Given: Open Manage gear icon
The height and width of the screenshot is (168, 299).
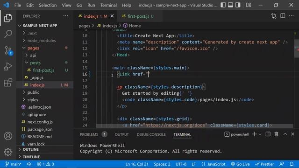Looking at the screenshot, I should tap(8, 152).
